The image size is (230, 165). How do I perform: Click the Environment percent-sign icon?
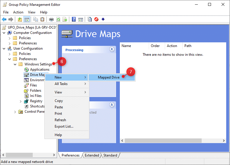[26, 80]
